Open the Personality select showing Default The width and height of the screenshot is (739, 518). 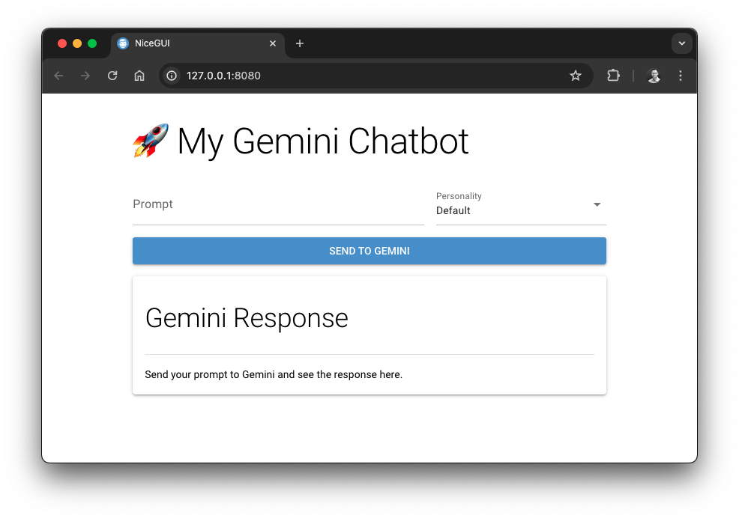pyautogui.click(x=510, y=210)
